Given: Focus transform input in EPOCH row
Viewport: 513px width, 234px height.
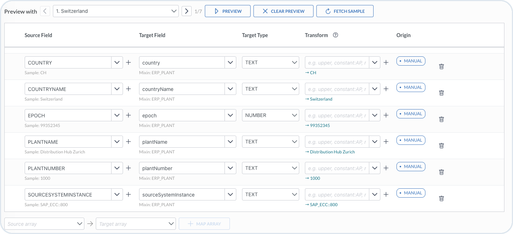Looking at the screenshot, I should pyautogui.click(x=337, y=115).
